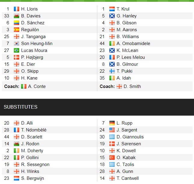This screenshot has height=184, width=194.
Task: Click the Substitutes section header
Action: (20, 107)
